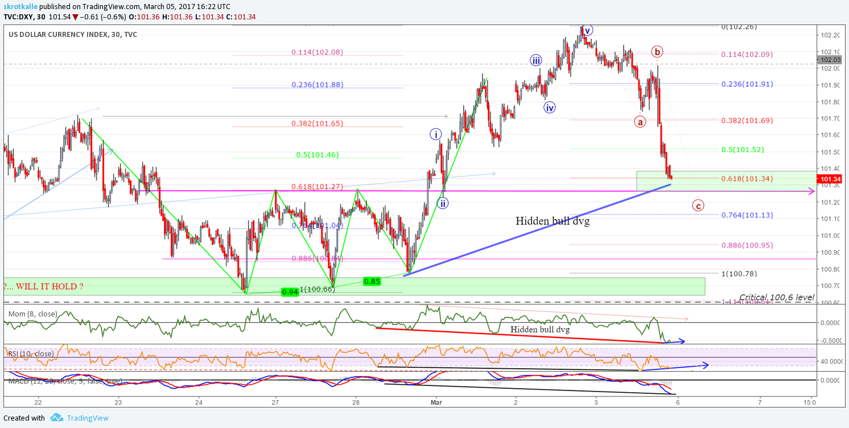Click the 0.5(101.52) Fibonacci label
The image size is (849, 428).
743,150
